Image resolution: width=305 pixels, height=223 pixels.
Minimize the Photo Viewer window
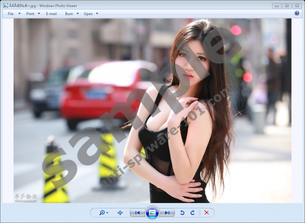(277, 5)
